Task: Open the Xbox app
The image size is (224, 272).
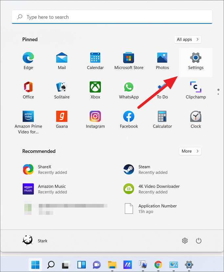Action: tap(95, 90)
